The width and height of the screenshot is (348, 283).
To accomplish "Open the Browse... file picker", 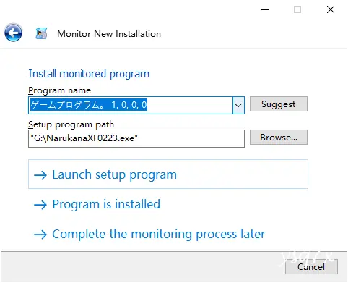I will 279,138.
